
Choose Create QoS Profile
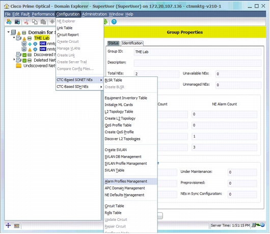131,132
